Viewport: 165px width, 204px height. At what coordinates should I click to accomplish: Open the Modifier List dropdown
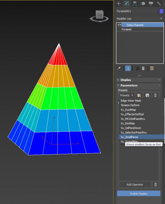pos(139,19)
